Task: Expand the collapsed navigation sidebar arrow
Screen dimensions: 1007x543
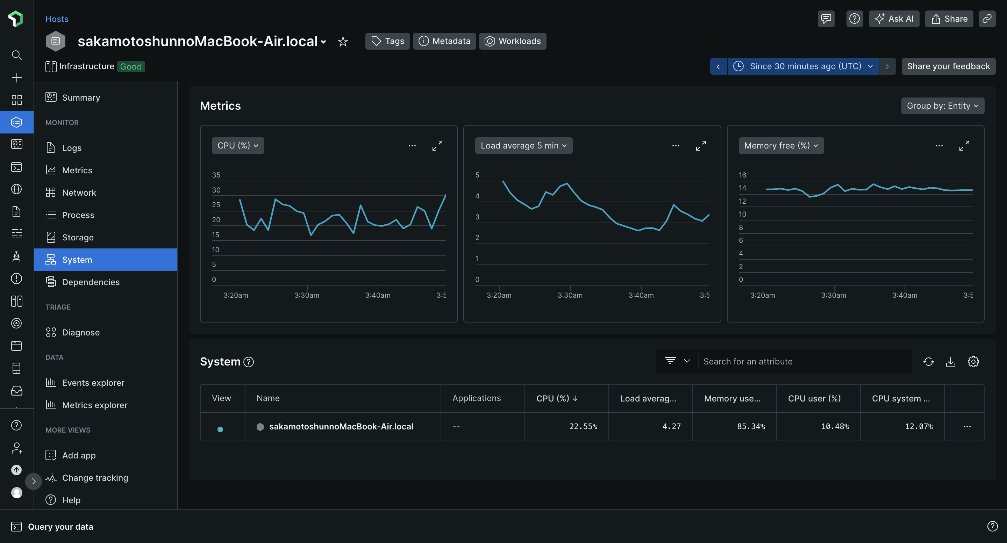Action: click(x=34, y=481)
